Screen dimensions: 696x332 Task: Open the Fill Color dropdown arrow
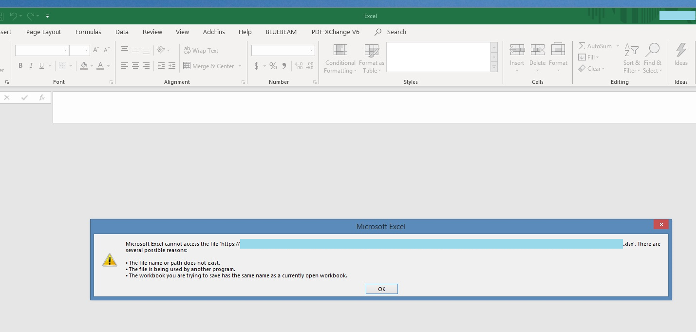click(92, 66)
